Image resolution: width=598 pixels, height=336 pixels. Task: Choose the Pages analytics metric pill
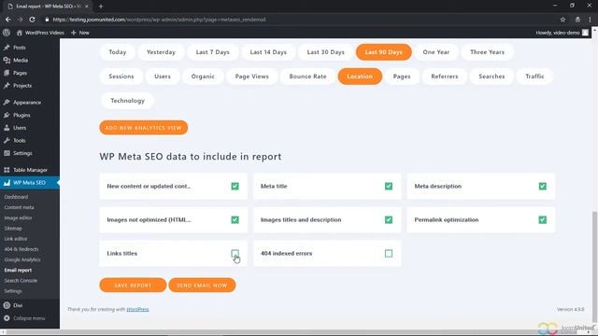402,77
